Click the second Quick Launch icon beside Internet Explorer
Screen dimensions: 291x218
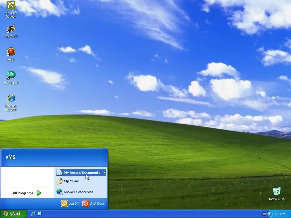click(40, 214)
